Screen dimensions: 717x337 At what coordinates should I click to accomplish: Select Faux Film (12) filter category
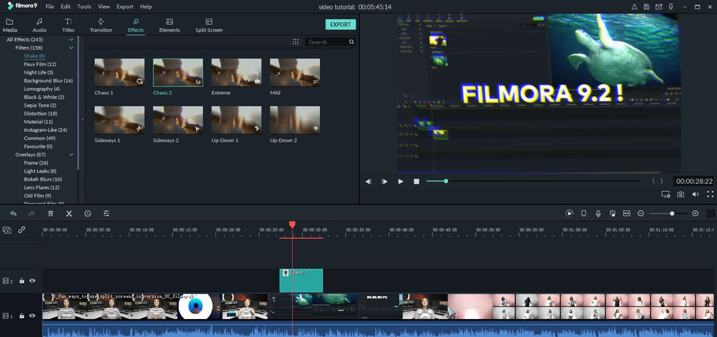coord(40,64)
